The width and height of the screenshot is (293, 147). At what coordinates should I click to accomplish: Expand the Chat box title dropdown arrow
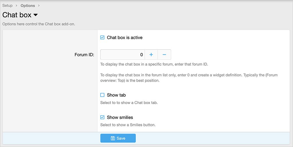point(35,15)
